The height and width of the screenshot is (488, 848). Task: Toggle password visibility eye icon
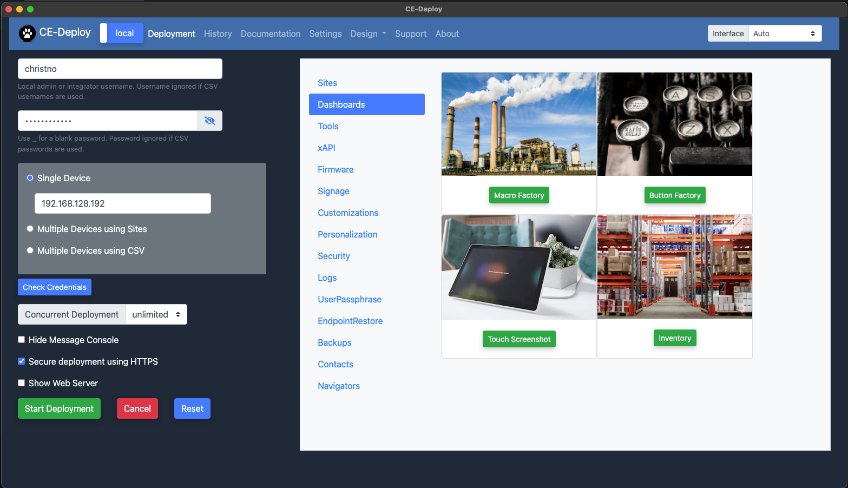tap(210, 121)
